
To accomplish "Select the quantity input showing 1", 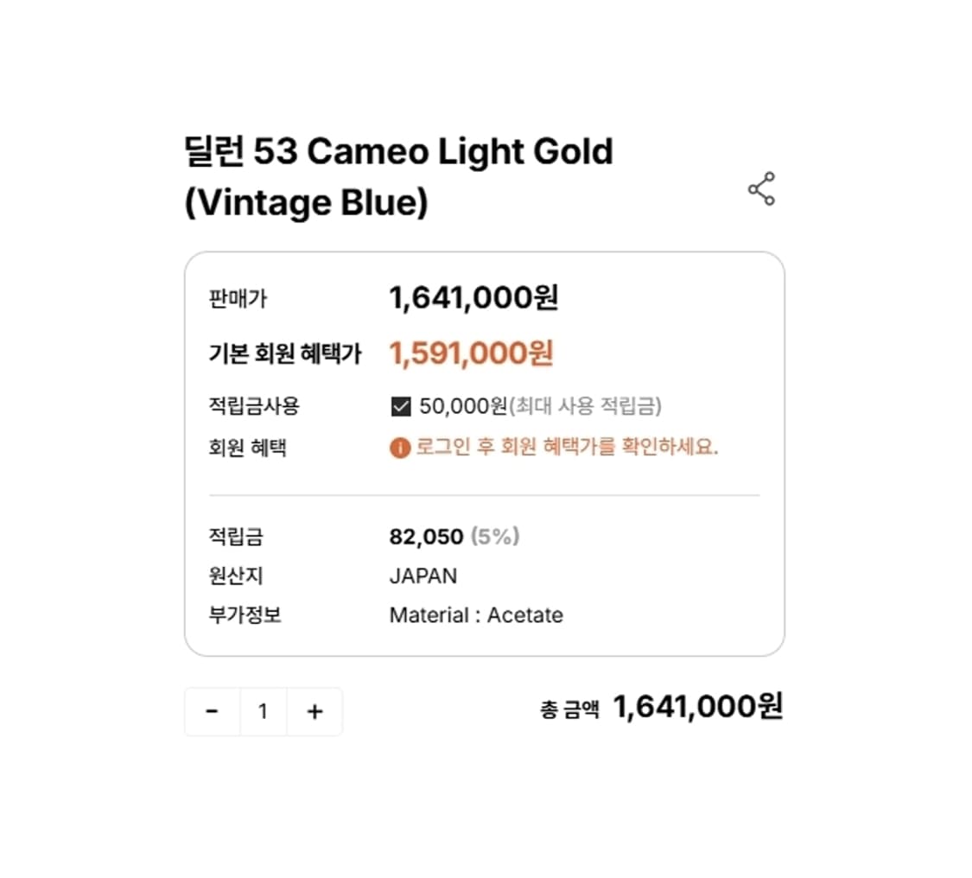I will pyautogui.click(x=263, y=710).
